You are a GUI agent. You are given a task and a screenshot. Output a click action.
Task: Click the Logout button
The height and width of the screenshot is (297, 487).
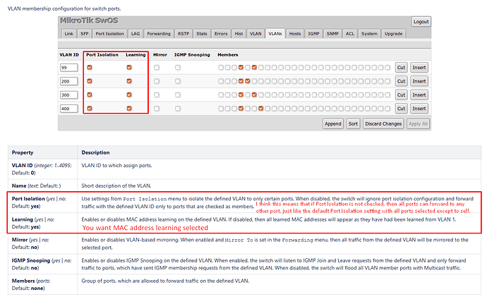[421, 21]
